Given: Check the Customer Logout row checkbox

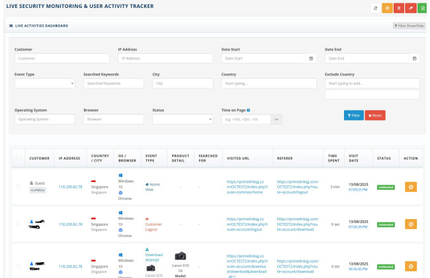Looking at the screenshot, I should click(x=19, y=224).
